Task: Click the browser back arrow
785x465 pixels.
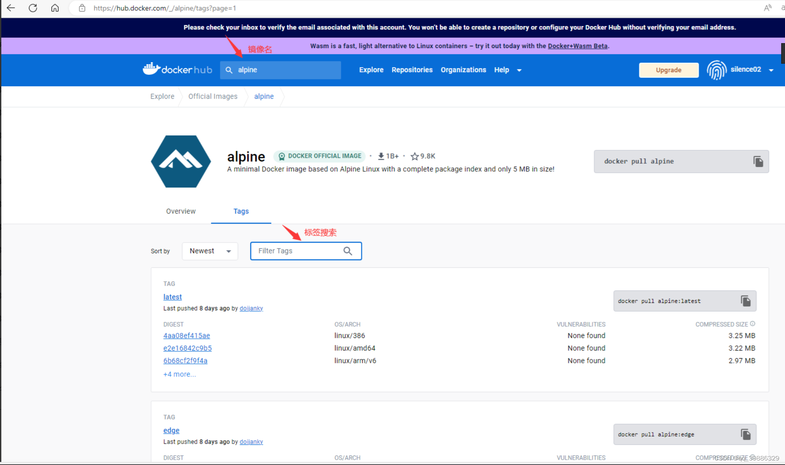Action: pos(11,8)
